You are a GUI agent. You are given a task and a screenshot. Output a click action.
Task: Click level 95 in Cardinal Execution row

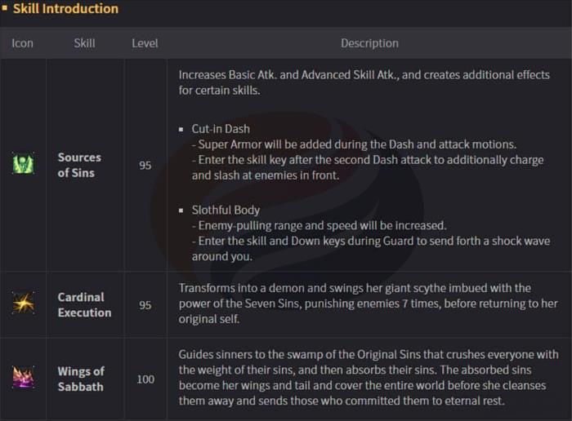click(x=145, y=304)
